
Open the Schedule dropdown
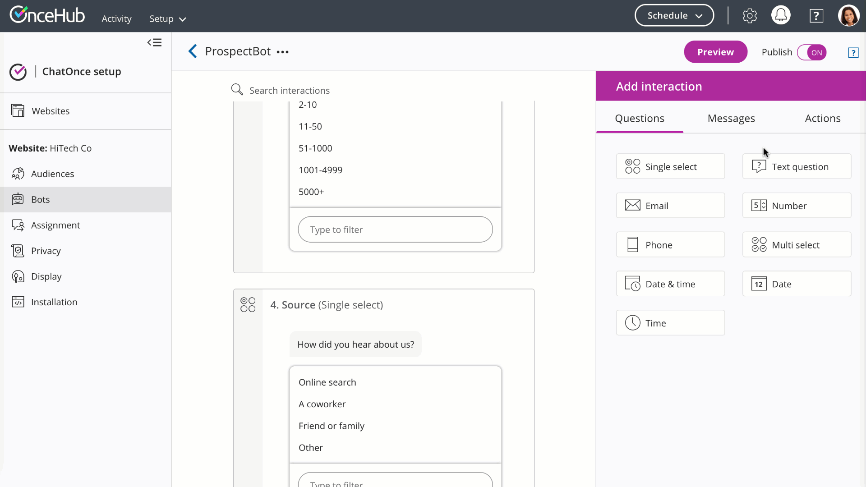(x=674, y=15)
